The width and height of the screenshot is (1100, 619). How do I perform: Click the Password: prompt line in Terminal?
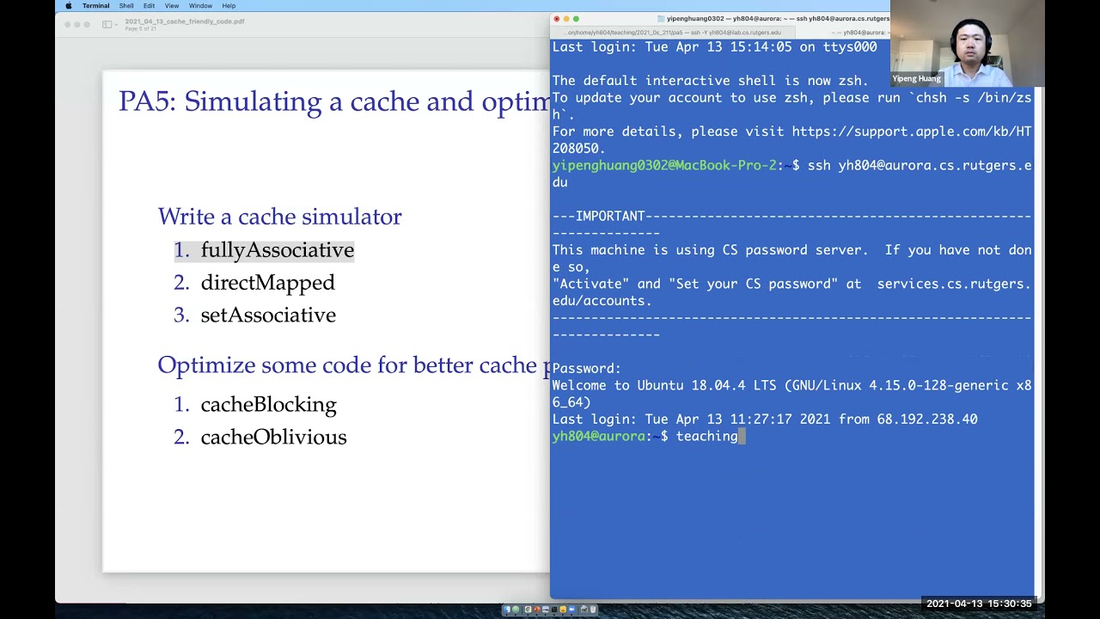tap(586, 368)
